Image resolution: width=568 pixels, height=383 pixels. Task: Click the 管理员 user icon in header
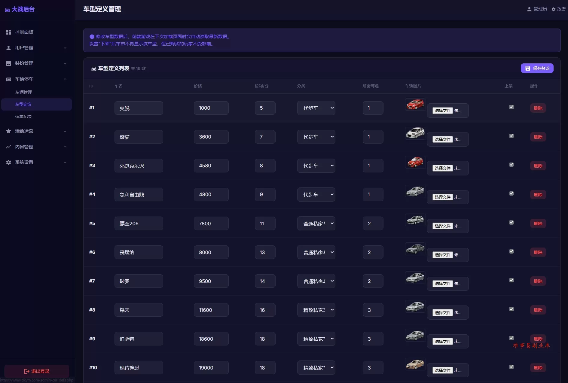click(529, 9)
